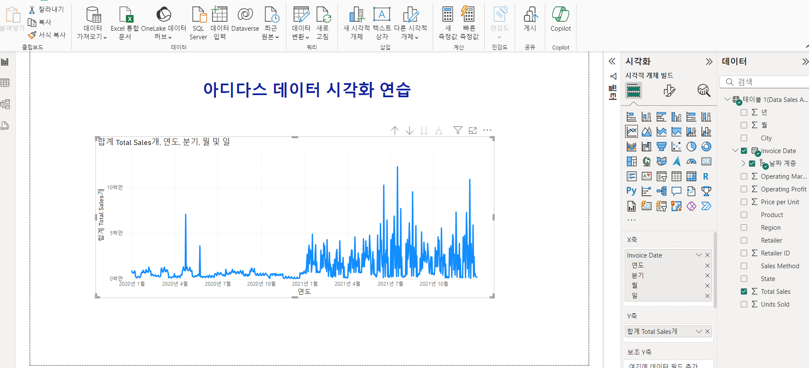The width and height of the screenshot is (809, 368).
Task: Click the filter icon on the chart header
Action: 458,130
